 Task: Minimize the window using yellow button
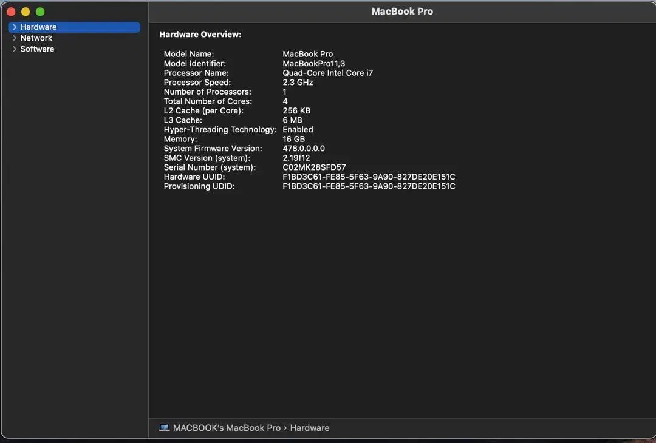pos(26,12)
